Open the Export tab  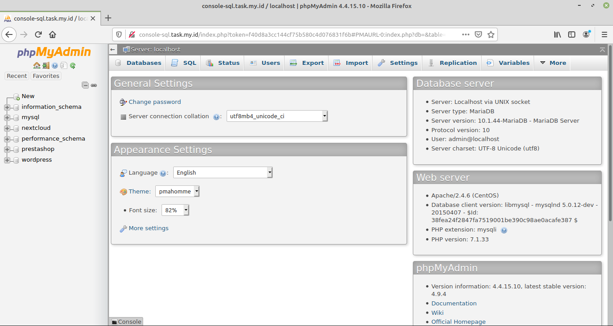pos(306,63)
